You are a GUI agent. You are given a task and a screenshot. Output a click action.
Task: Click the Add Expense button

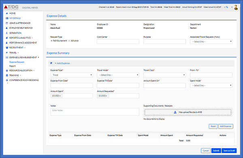pos(226,126)
